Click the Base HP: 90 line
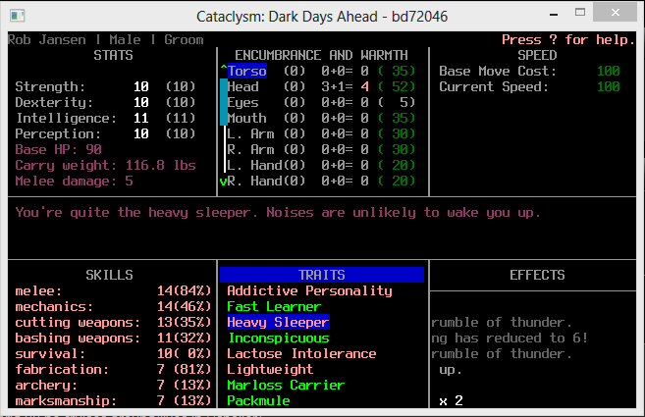 click(58, 149)
